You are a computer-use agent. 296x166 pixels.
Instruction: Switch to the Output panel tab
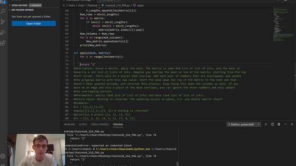(83, 125)
